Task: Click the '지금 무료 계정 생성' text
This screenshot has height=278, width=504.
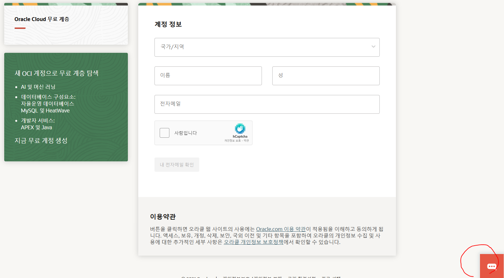Action: (x=41, y=141)
